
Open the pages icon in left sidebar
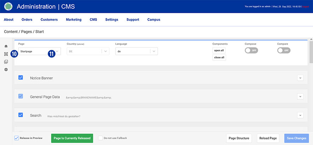[6, 54]
